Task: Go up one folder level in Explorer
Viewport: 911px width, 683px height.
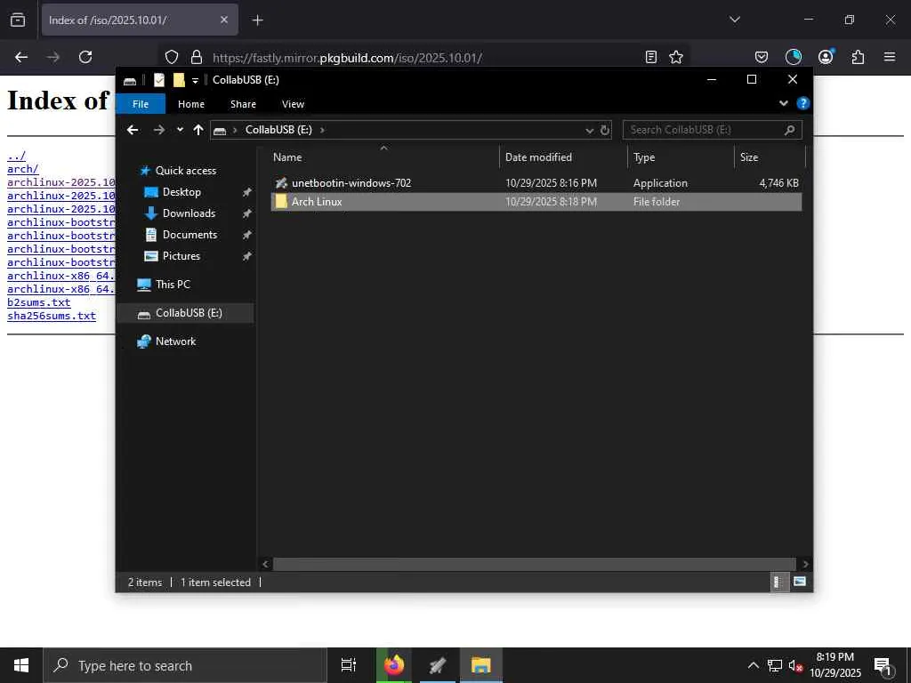Action: pyautogui.click(x=198, y=130)
